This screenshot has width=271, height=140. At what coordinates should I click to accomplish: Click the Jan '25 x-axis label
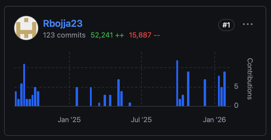coord(69,120)
